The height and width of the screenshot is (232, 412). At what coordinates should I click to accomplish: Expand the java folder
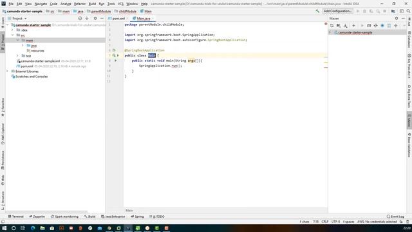coord(23,46)
